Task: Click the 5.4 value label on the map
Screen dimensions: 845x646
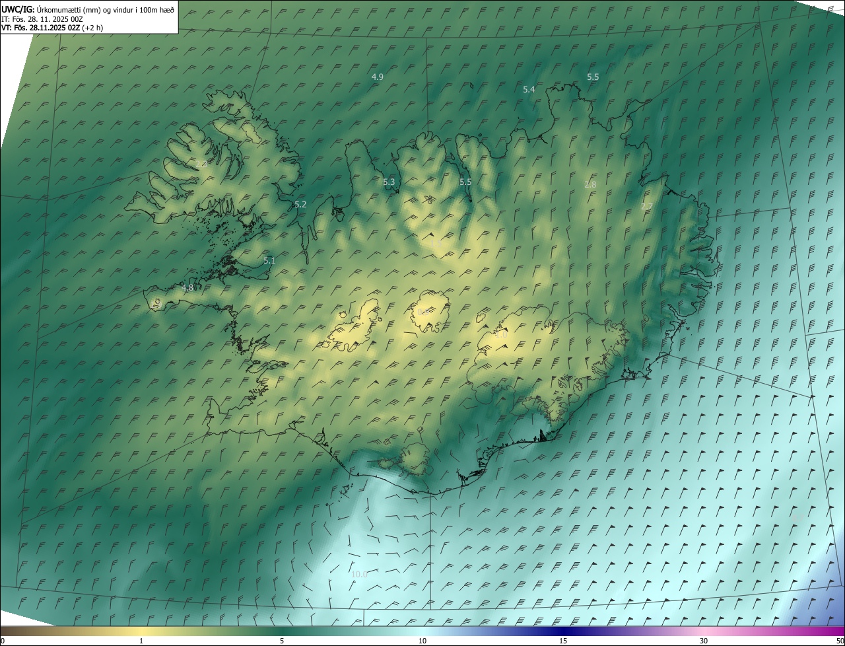Action: coord(529,89)
